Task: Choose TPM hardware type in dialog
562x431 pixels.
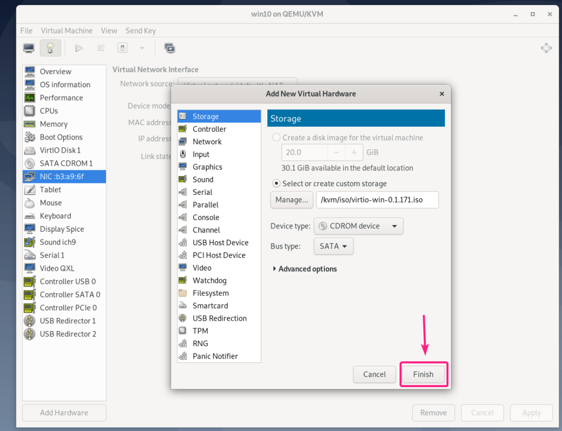Action: (219, 331)
